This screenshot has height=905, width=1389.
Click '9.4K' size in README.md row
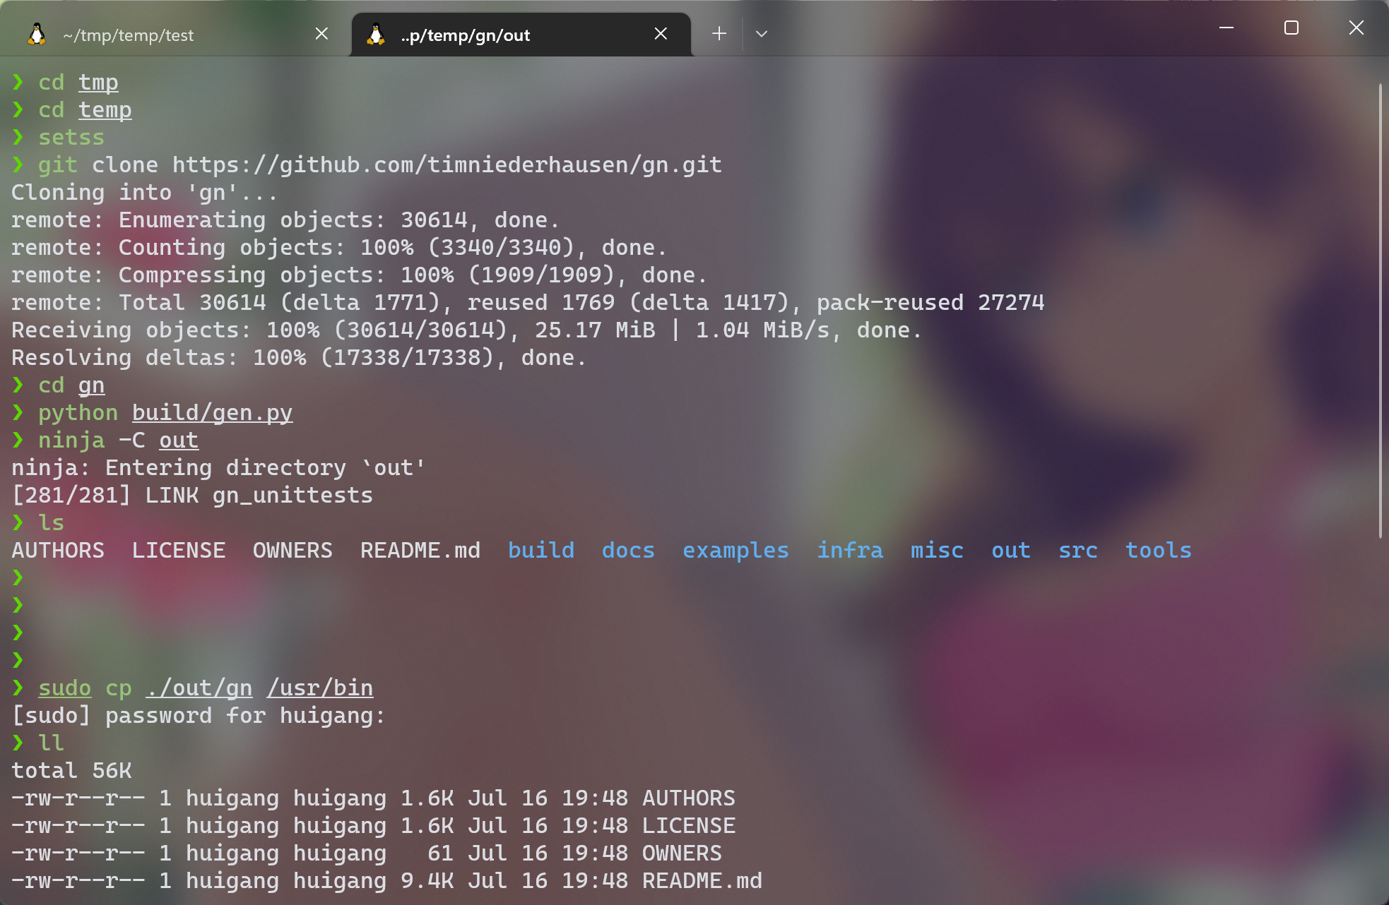coord(427,881)
